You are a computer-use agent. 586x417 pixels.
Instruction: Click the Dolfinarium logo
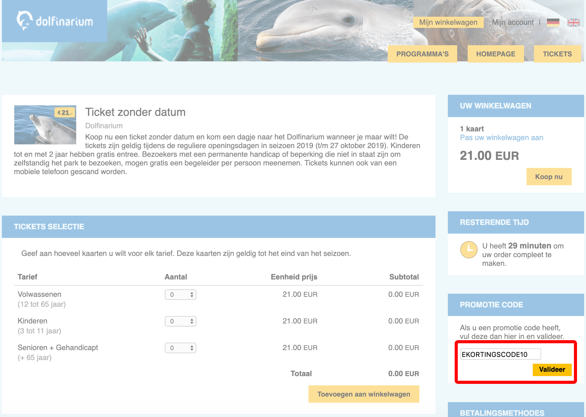[55, 21]
